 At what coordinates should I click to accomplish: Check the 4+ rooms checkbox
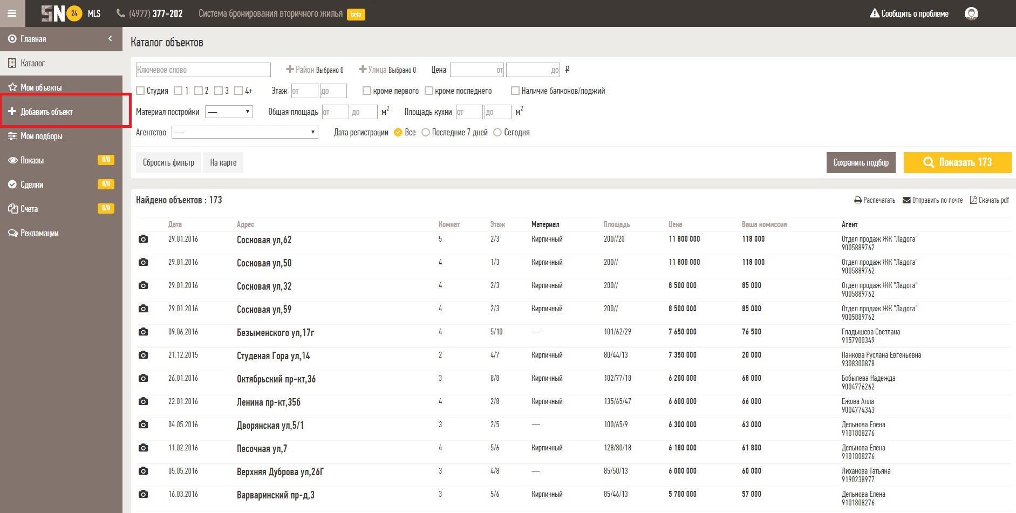[x=238, y=91]
